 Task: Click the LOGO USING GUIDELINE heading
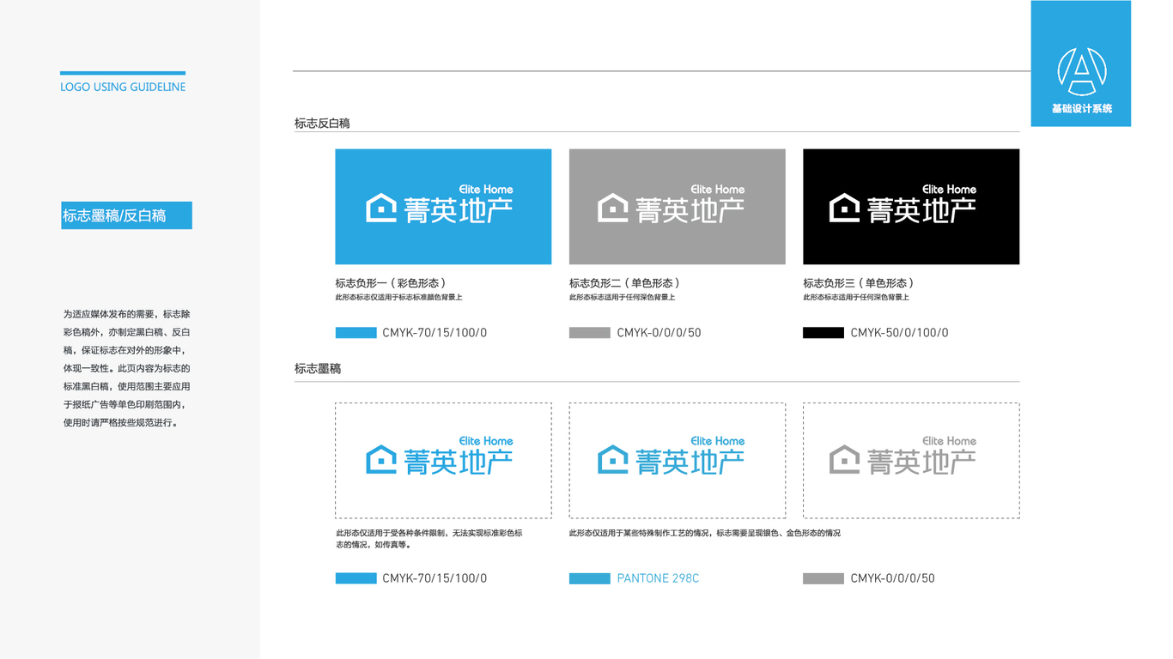pyautogui.click(x=123, y=87)
